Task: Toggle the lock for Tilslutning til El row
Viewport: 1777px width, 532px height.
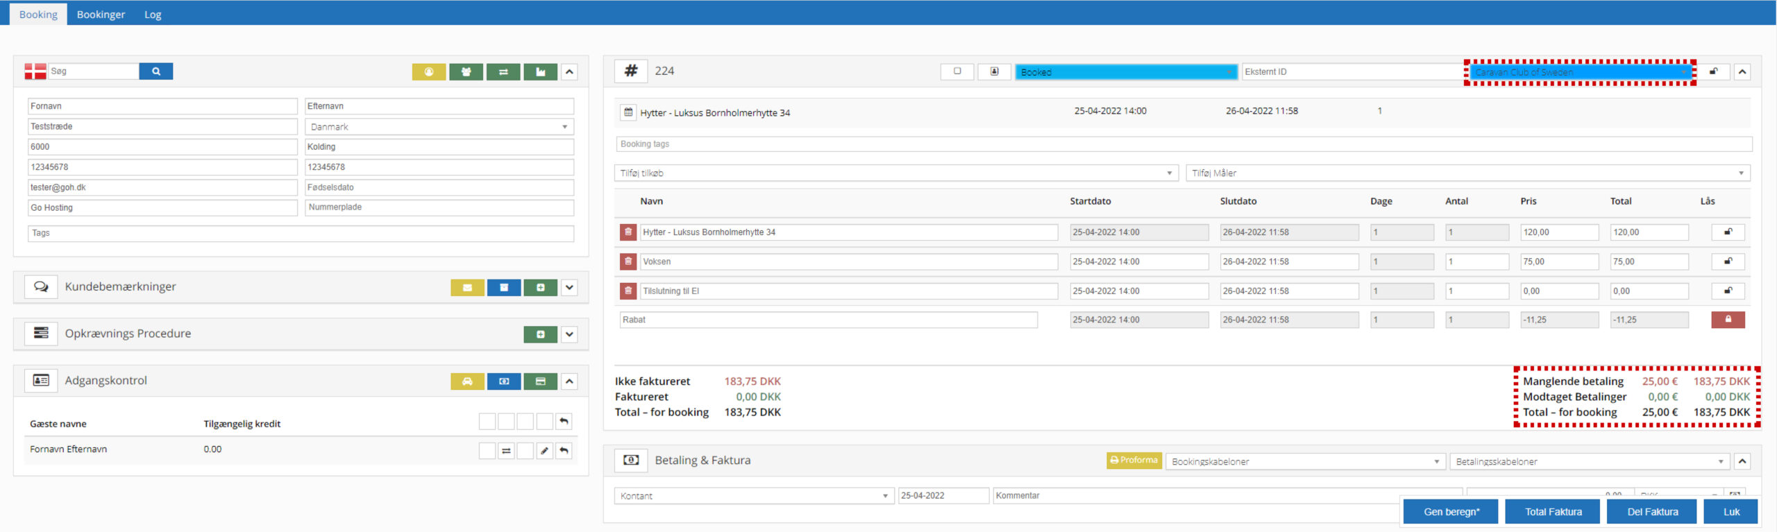Action: point(1727,291)
